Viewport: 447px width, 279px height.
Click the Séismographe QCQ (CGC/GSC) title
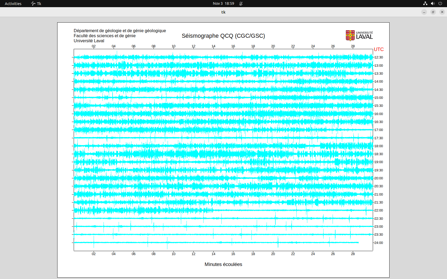(223, 36)
